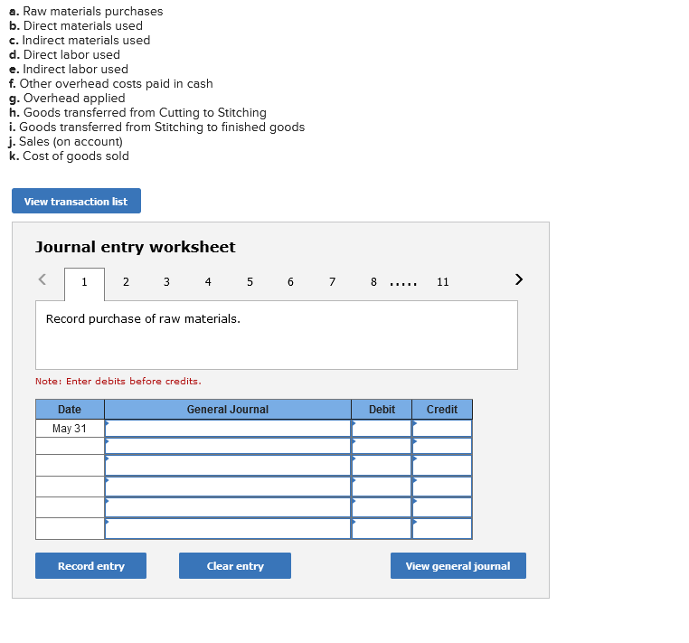689x643 pixels.
Task: Click the Debit column header
Action: click(x=382, y=409)
